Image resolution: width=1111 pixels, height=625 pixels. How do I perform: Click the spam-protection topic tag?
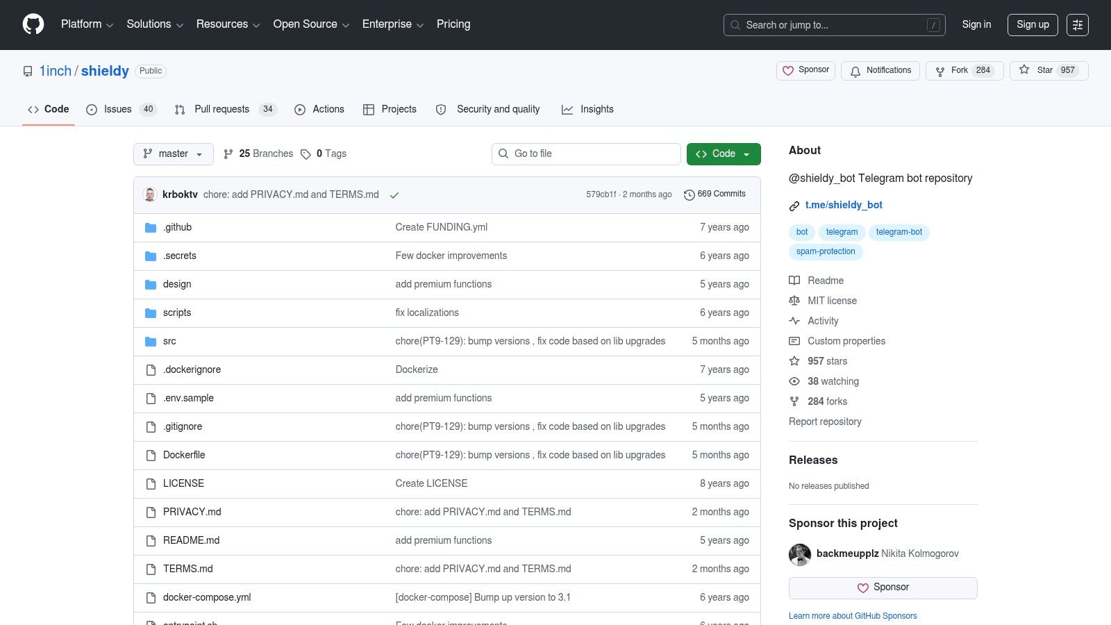point(826,251)
